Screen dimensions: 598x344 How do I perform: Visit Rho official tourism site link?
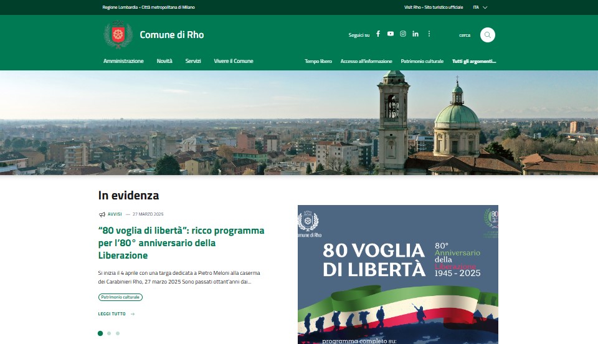[x=434, y=7]
